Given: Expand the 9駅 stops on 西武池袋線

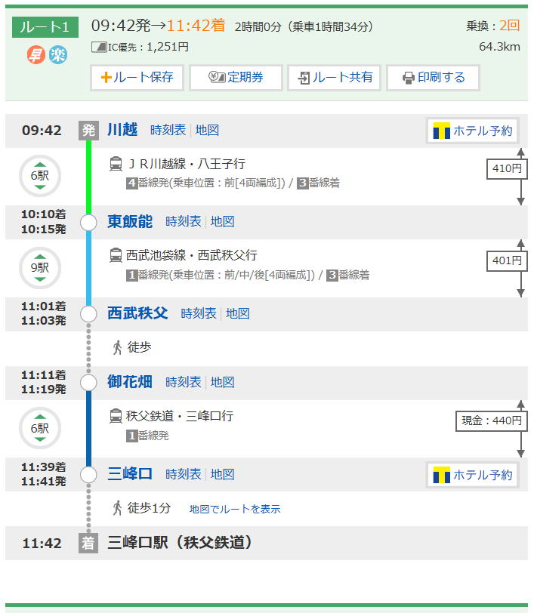Looking at the screenshot, I should coord(39,267).
